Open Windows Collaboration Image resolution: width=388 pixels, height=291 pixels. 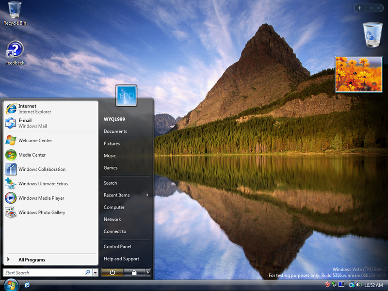(x=41, y=169)
